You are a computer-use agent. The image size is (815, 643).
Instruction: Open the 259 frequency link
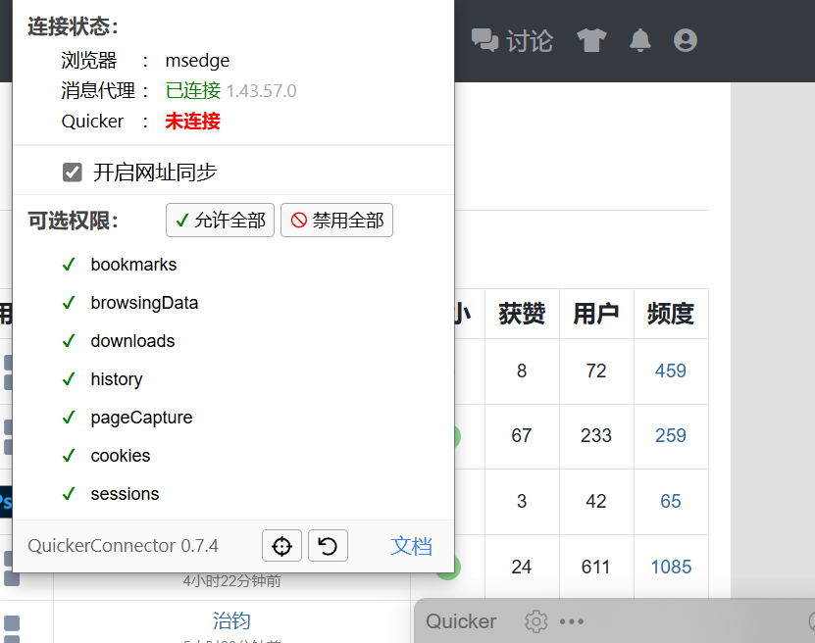(x=671, y=435)
